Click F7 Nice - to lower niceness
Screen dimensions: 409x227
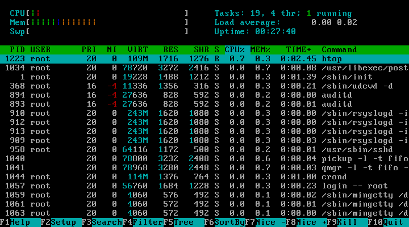point(266,222)
